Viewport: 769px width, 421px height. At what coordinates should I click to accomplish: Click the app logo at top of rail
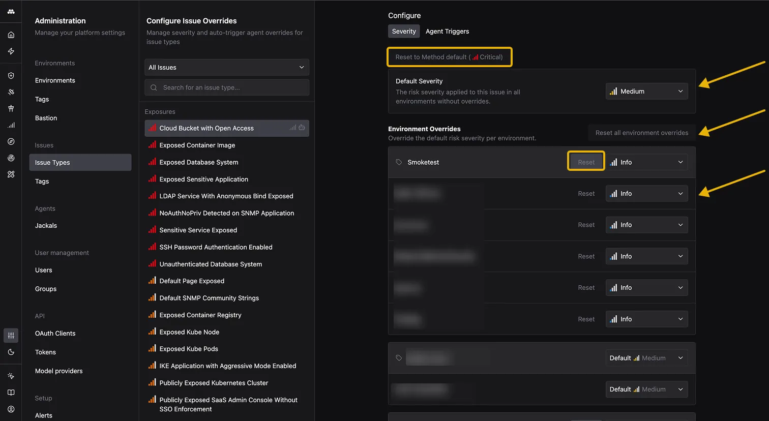pyautogui.click(x=11, y=11)
